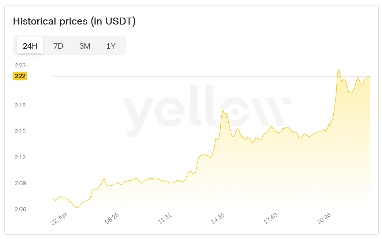Screen dimensions: 382x239
Task: Click the 2.18 y-axis price label
Action: pos(20,105)
